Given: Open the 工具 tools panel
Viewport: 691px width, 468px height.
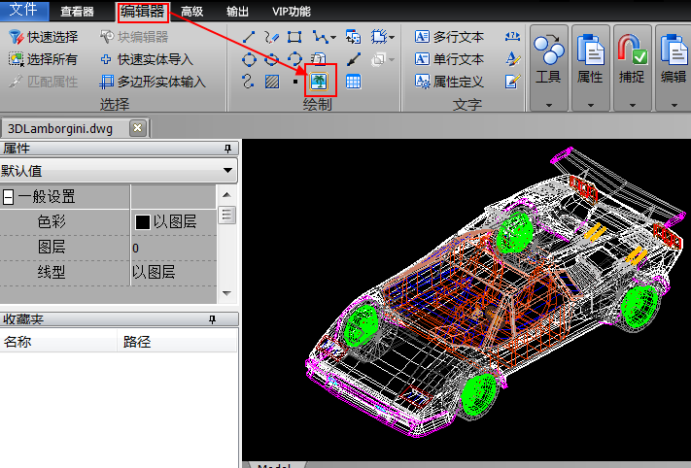Looking at the screenshot, I should pos(549,68).
